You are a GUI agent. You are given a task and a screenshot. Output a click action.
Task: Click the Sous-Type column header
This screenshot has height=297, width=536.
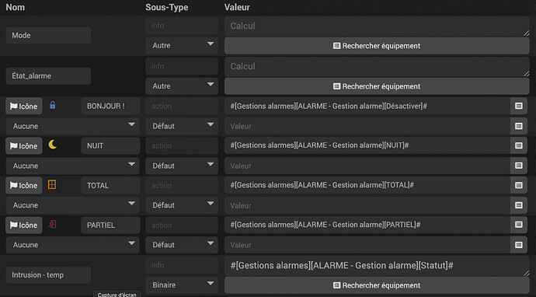tap(167, 7)
